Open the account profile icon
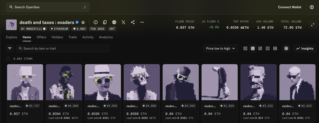 pyautogui.click(x=312, y=7)
